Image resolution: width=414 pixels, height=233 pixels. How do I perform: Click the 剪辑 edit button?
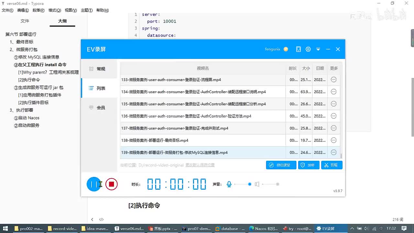[332, 165]
